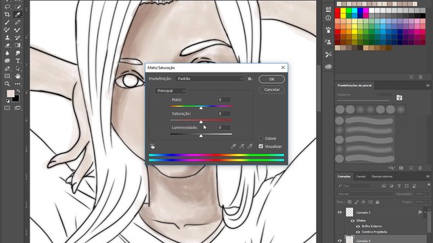Screen dimensions: 433x243
Task: Reset default foreground and background colors
Action: tap(7, 101)
